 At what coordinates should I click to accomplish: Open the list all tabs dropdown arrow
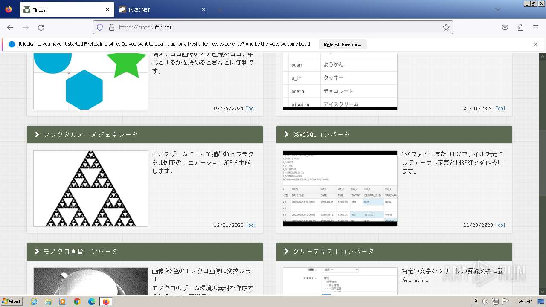point(498,9)
